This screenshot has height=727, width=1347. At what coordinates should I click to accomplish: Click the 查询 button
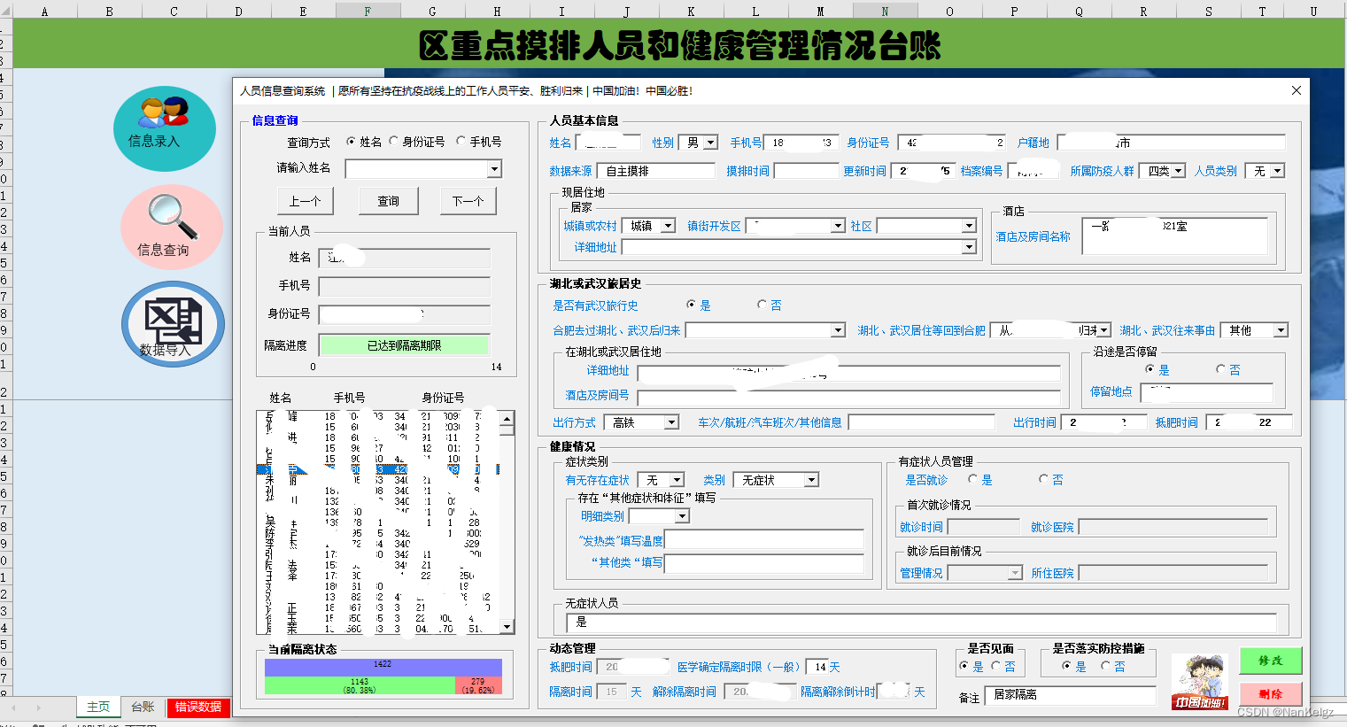387,201
